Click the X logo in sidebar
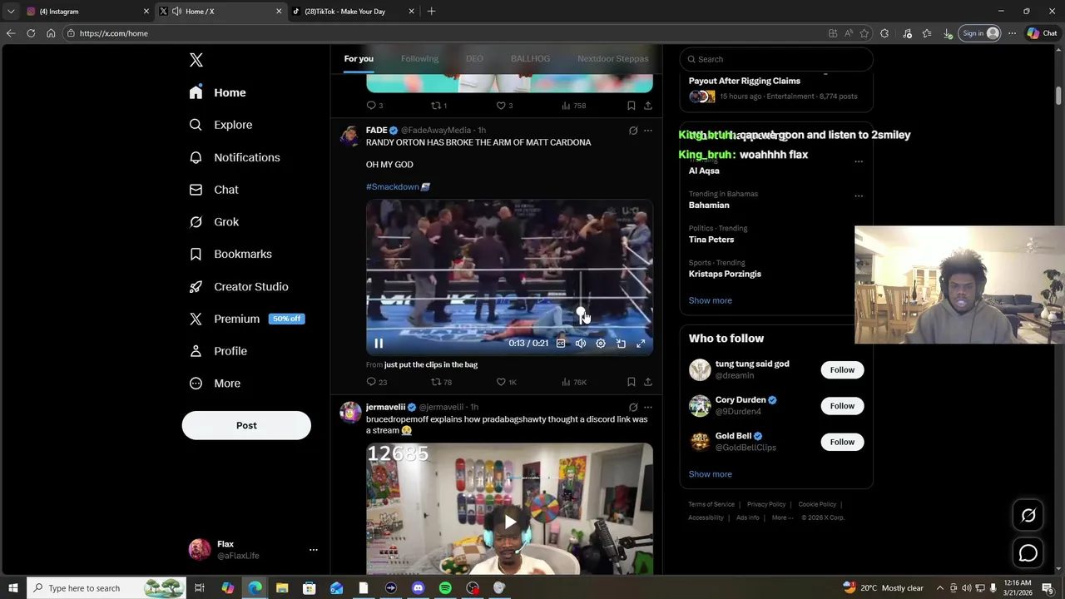Screen dimensions: 1065x599 tap(196, 60)
